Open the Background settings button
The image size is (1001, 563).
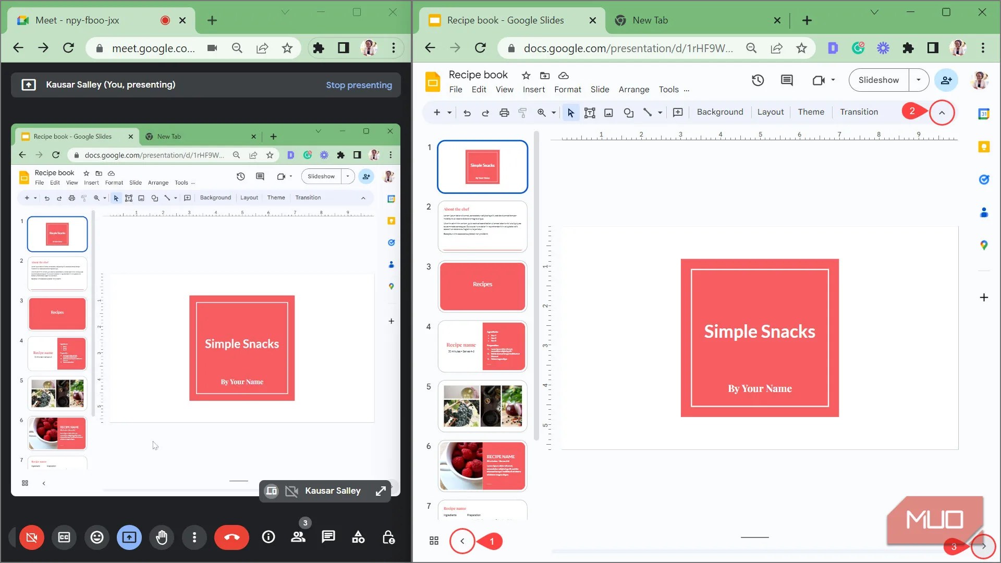[719, 112]
